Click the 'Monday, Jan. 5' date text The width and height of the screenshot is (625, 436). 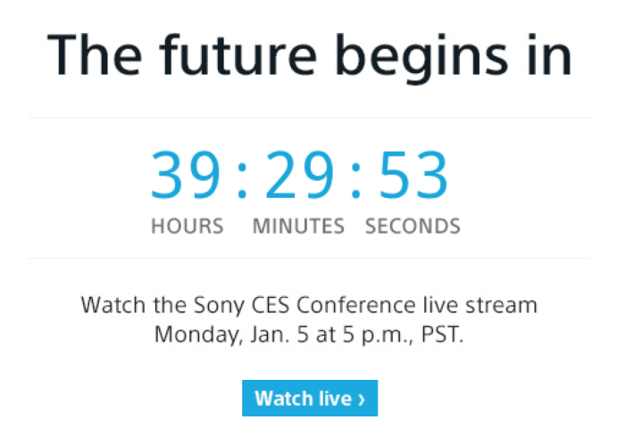(231, 334)
